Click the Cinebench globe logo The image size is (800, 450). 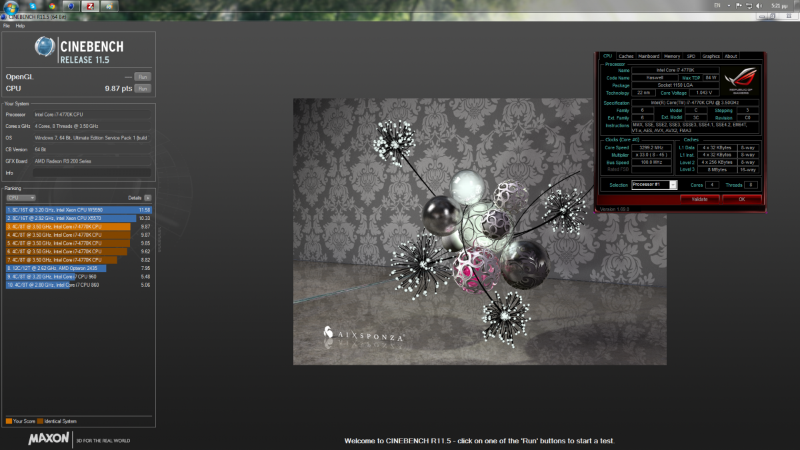[45, 47]
